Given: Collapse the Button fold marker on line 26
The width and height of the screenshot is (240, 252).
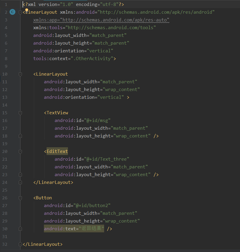Looking at the screenshot, I should (20, 198).
